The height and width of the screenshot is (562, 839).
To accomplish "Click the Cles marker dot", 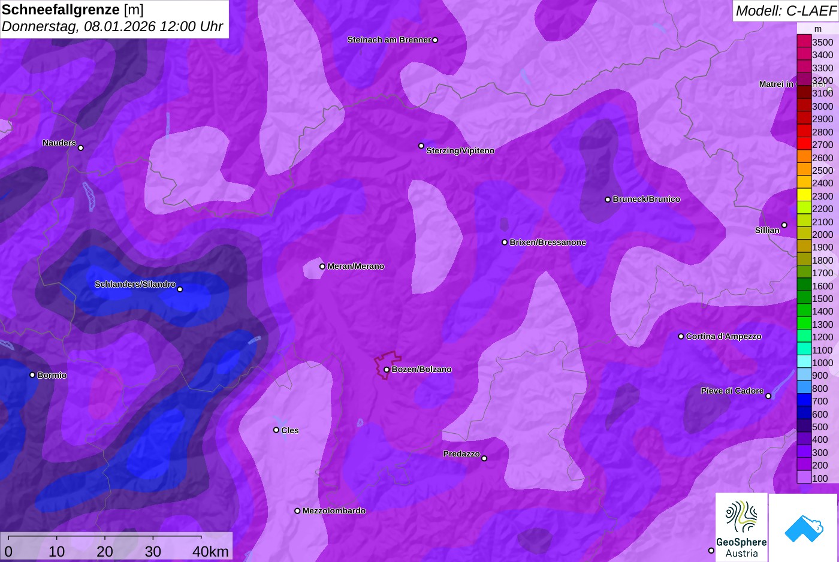I will [x=276, y=430].
